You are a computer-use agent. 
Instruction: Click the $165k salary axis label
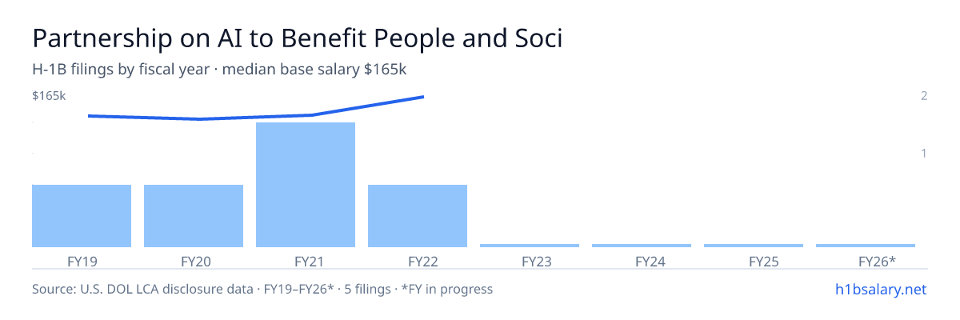click(49, 96)
